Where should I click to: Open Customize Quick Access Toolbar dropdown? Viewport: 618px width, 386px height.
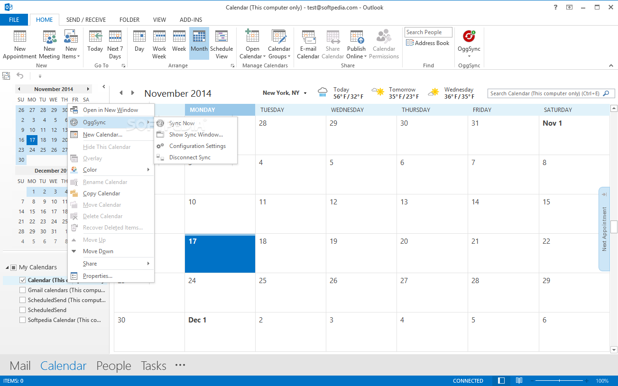coord(40,76)
